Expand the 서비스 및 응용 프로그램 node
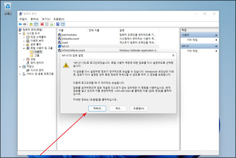The width and height of the screenshot is (236, 158). (20, 74)
